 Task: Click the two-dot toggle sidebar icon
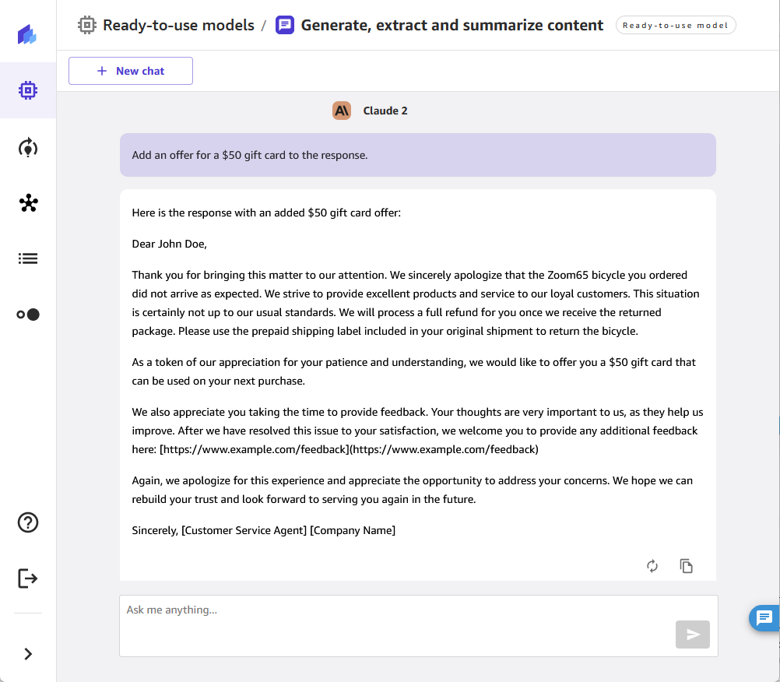click(28, 315)
